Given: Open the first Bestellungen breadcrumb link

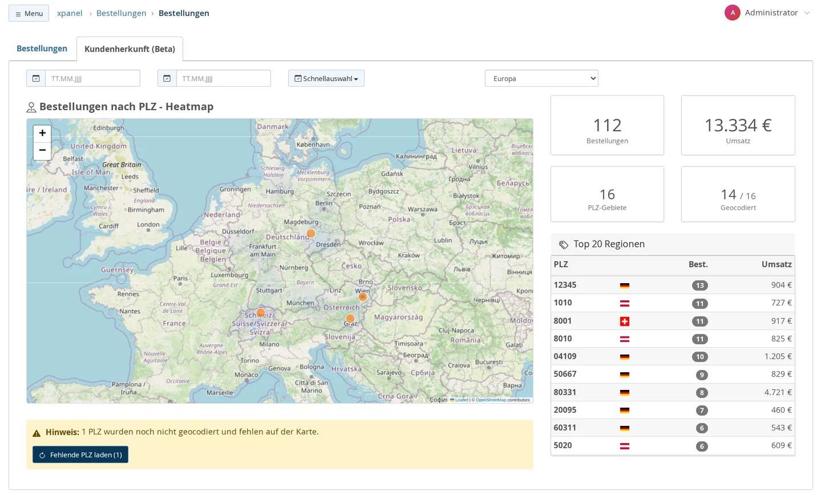Looking at the screenshot, I should (122, 13).
